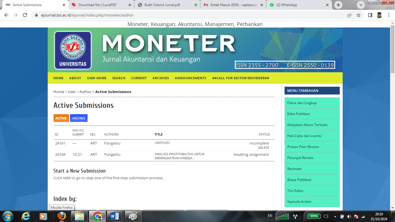Click the Home breadcrumb link
Viewport: 395px width, 222px height.
click(59, 92)
